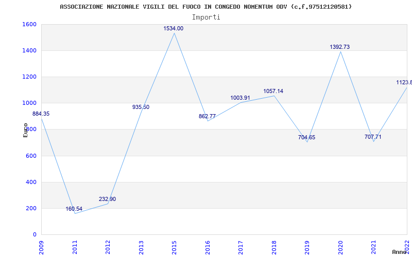Click the x-axis year 2013
The height and width of the screenshot is (257, 412).
[141, 247]
